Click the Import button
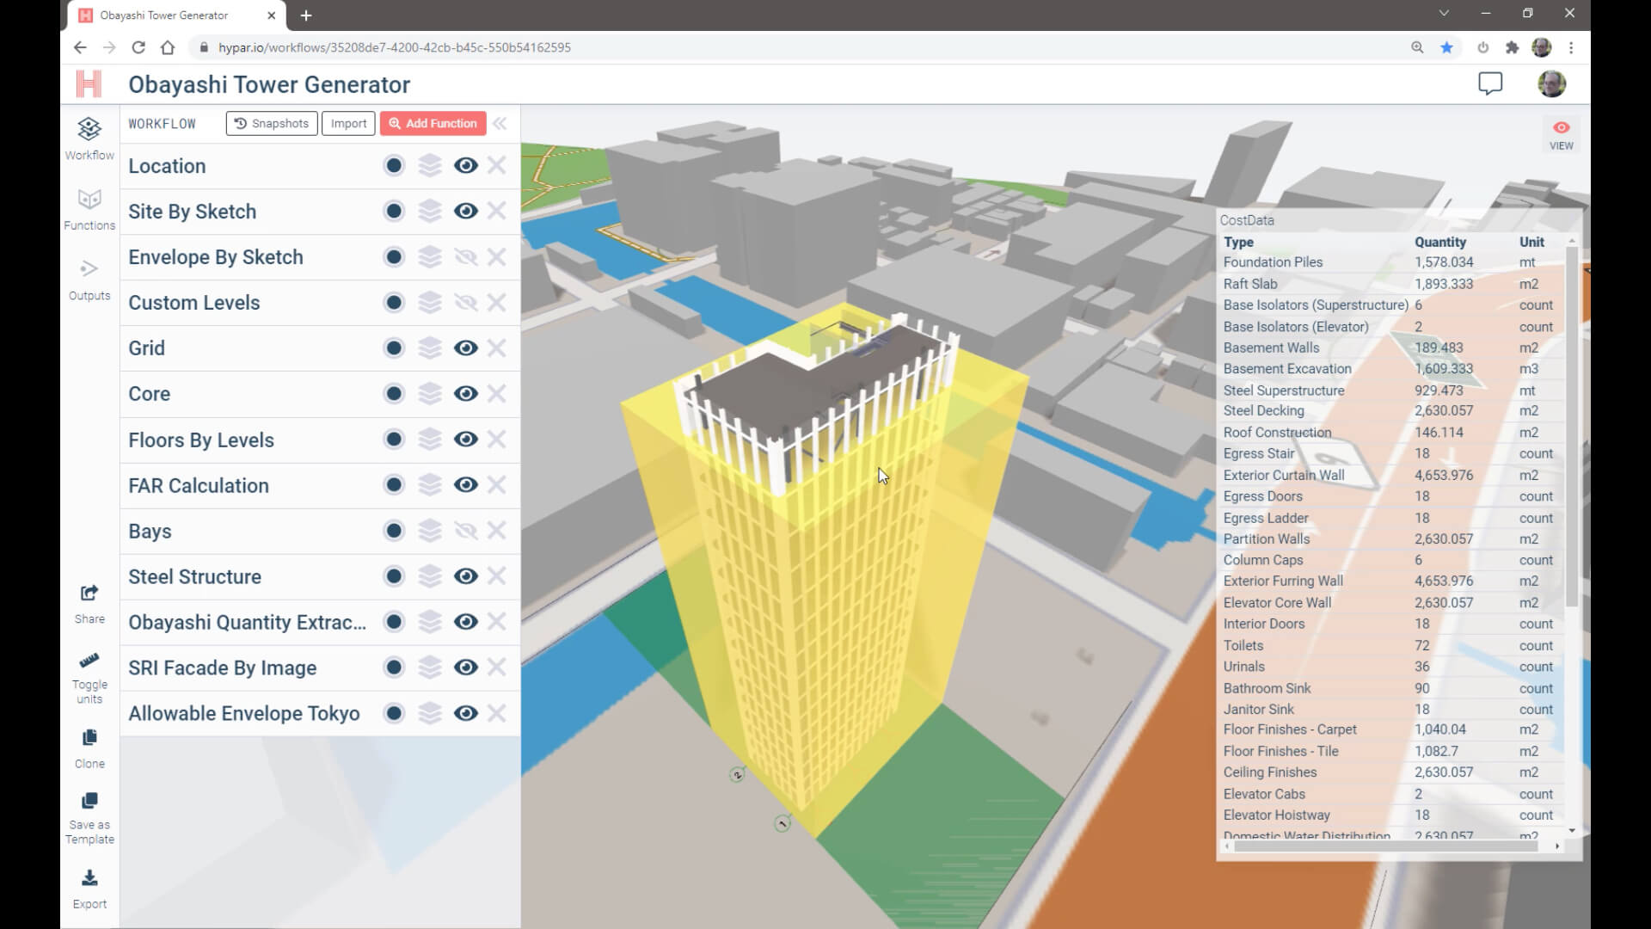 347,123
